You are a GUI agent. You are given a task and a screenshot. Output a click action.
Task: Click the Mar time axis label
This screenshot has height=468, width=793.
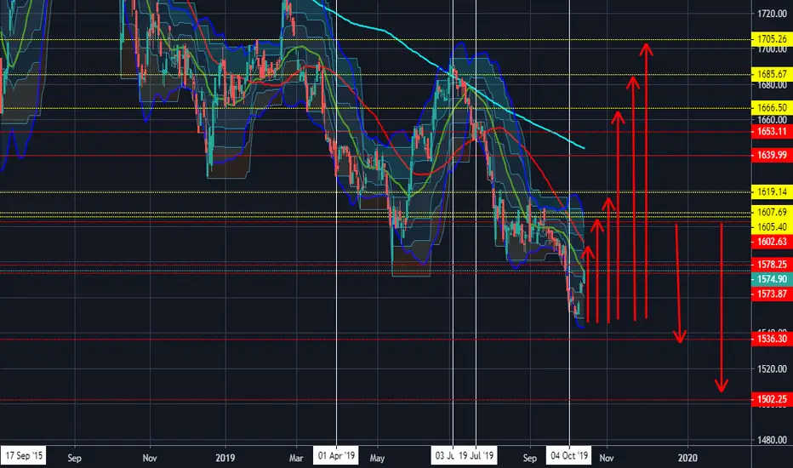[x=296, y=458]
